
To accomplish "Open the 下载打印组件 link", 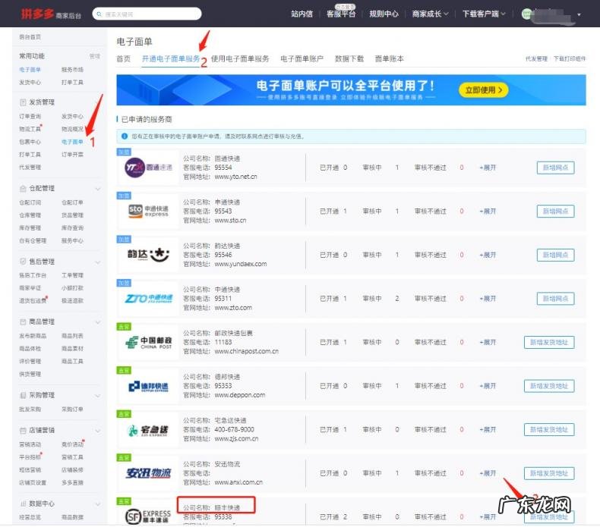I will [570, 59].
